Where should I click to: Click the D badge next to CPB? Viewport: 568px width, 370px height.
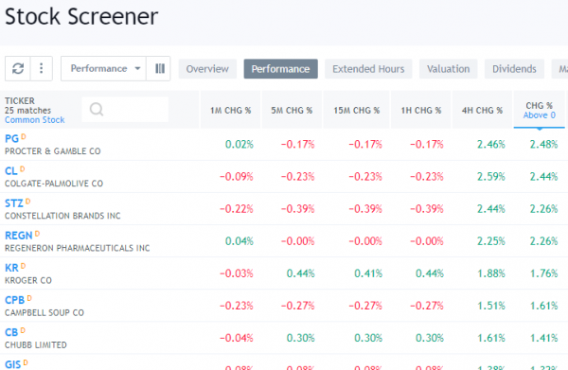[x=29, y=298]
